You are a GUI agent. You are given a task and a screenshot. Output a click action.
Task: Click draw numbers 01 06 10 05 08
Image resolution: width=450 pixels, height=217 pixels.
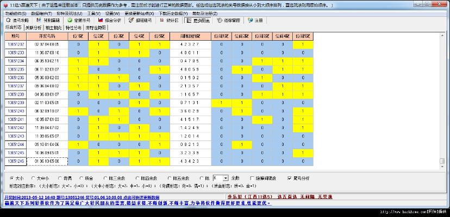[47, 161]
